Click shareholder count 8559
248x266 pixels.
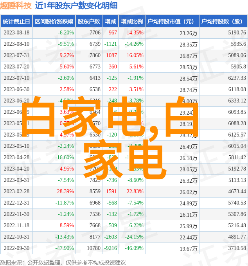pyautogui.click(x=95, y=191)
